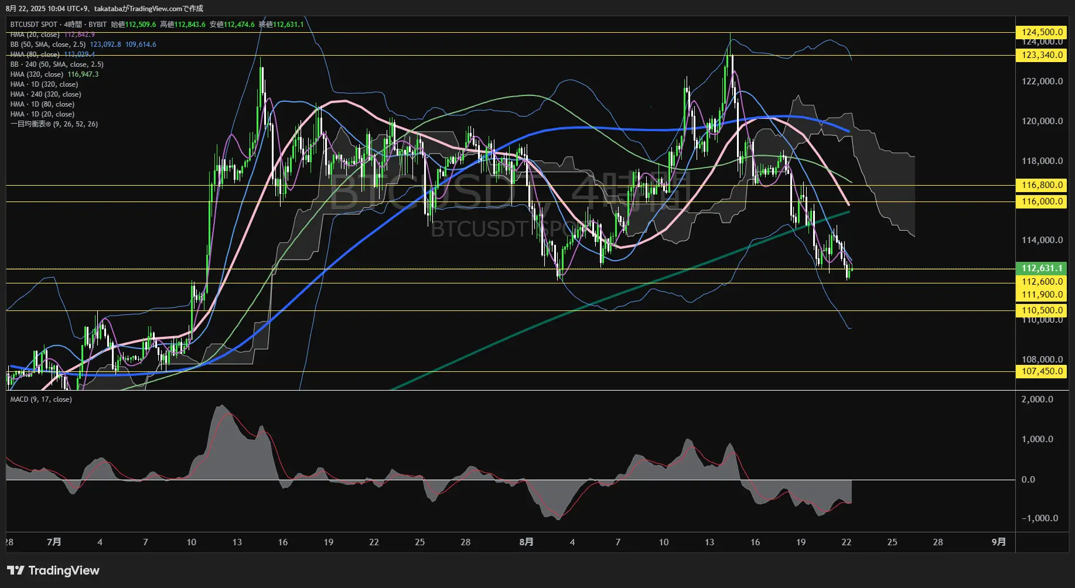This screenshot has width=1075, height=588.
Task: Select the HMA · 240 (320, close) legend
Action: [x=46, y=94]
